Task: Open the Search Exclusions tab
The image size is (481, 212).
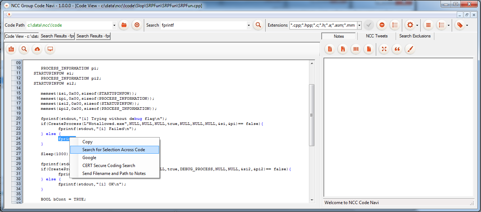Action: 415,36
